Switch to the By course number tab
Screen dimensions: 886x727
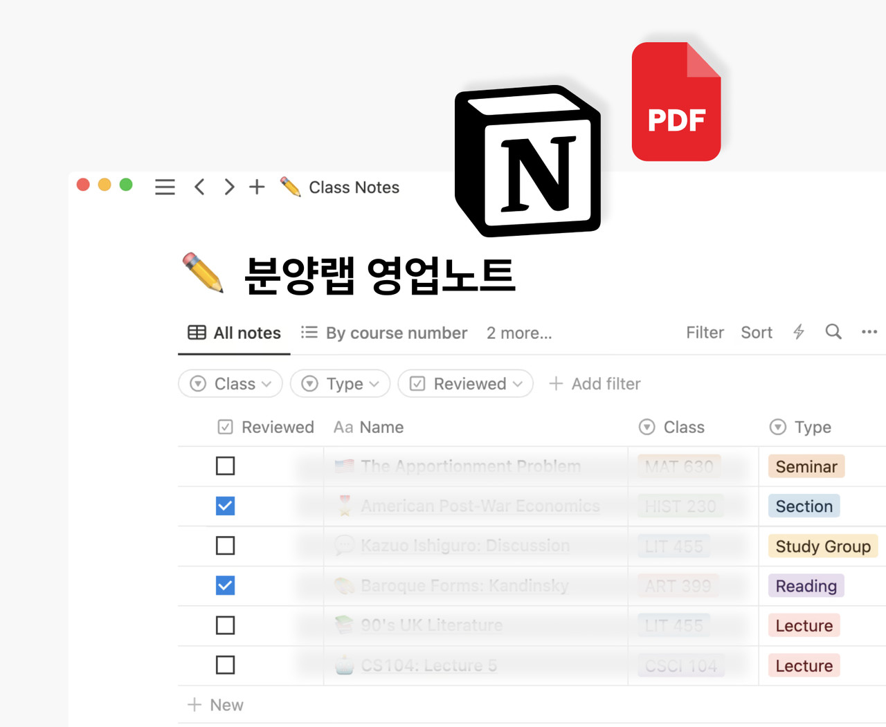click(x=385, y=333)
